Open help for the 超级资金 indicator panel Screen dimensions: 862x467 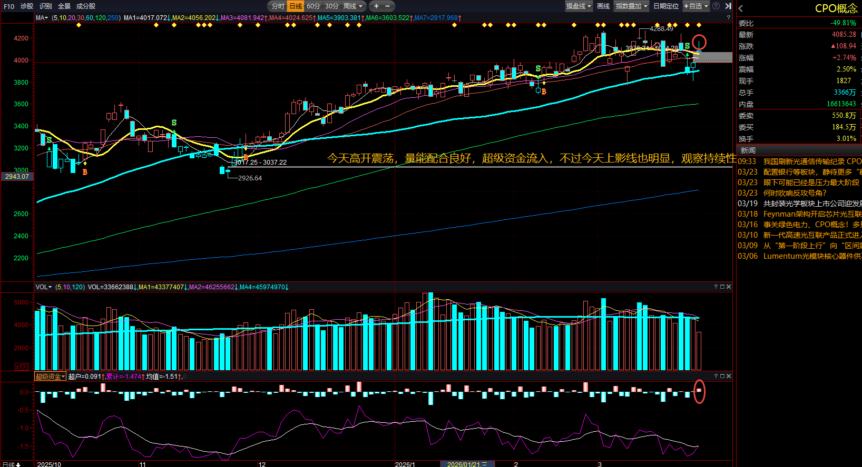716,376
